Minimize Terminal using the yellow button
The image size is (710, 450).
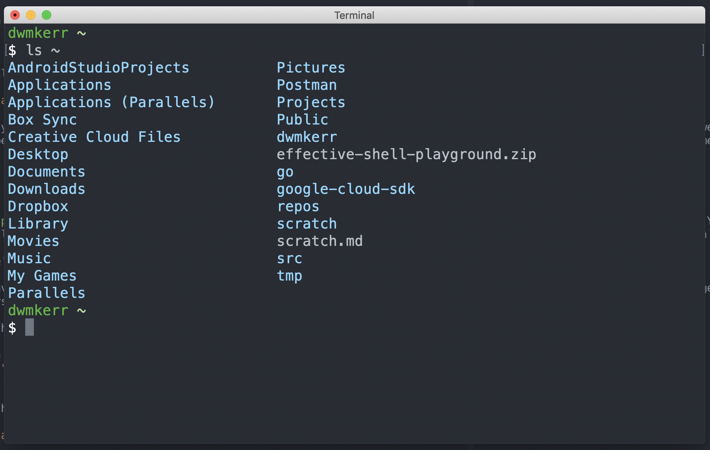point(31,15)
